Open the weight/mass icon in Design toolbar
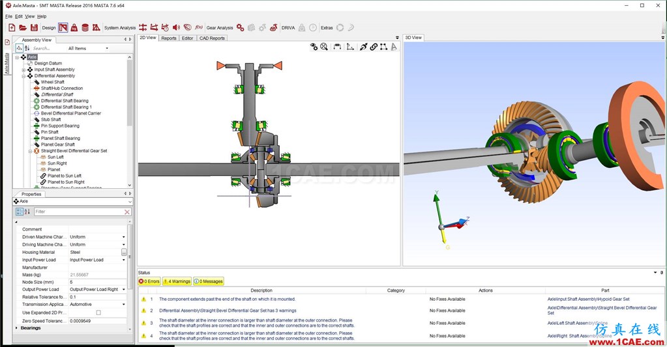The image size is (667, 347). coord(74,27)
